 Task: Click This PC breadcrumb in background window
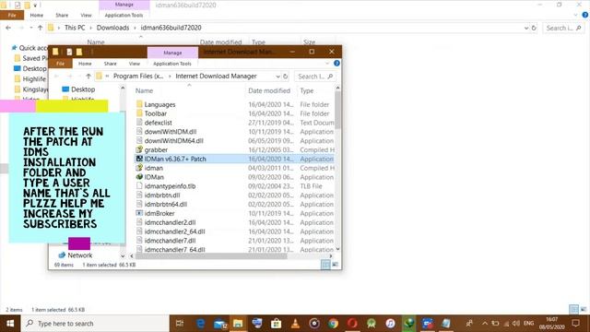point(75,28)
